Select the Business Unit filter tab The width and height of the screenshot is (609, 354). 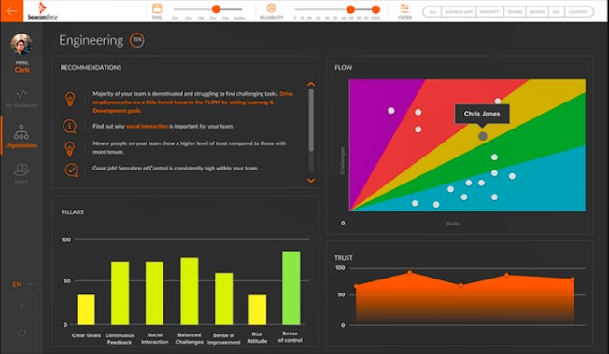point(459,12)
